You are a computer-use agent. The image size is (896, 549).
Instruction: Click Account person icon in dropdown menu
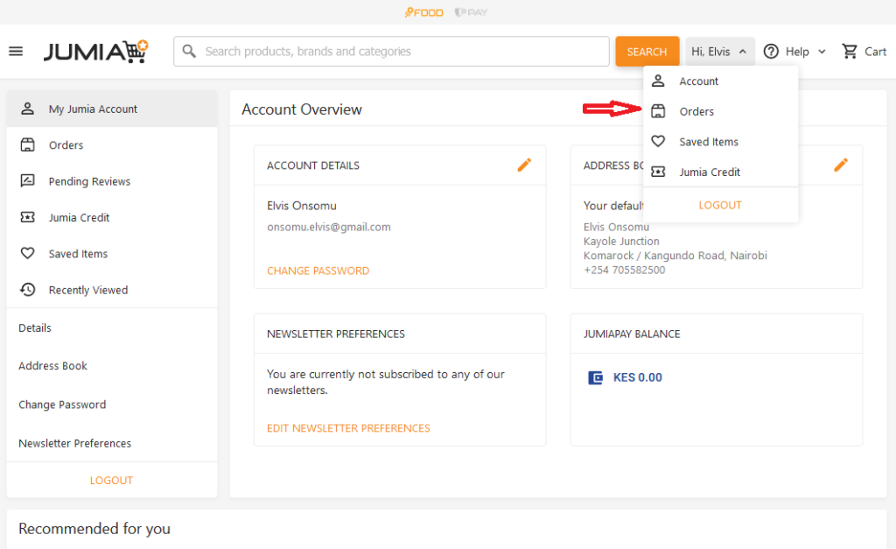pos(658,81)
